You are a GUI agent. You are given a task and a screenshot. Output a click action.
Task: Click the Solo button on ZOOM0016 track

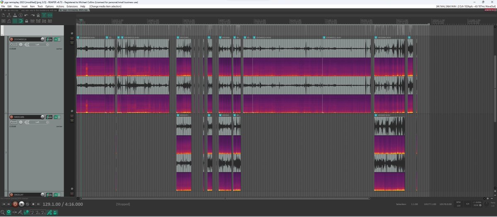pos(72,43)
